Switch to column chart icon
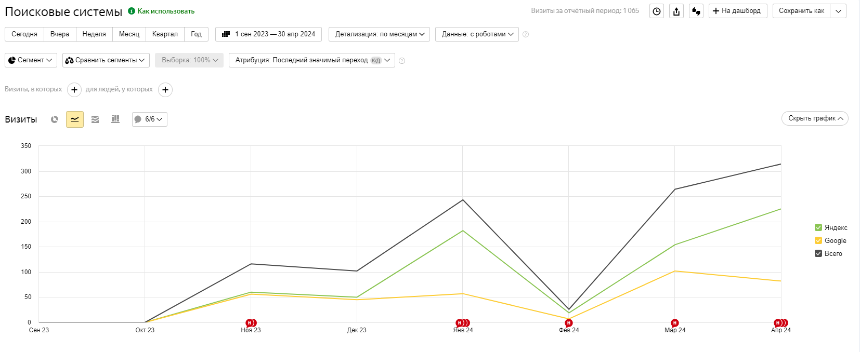 pos(115,119)
